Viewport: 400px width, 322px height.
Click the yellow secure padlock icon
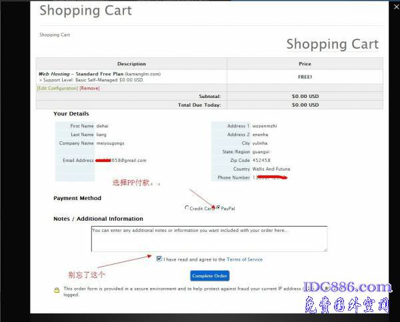(x=57, y=290)
